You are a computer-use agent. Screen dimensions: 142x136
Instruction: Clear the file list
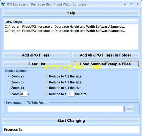coord(36,64)
